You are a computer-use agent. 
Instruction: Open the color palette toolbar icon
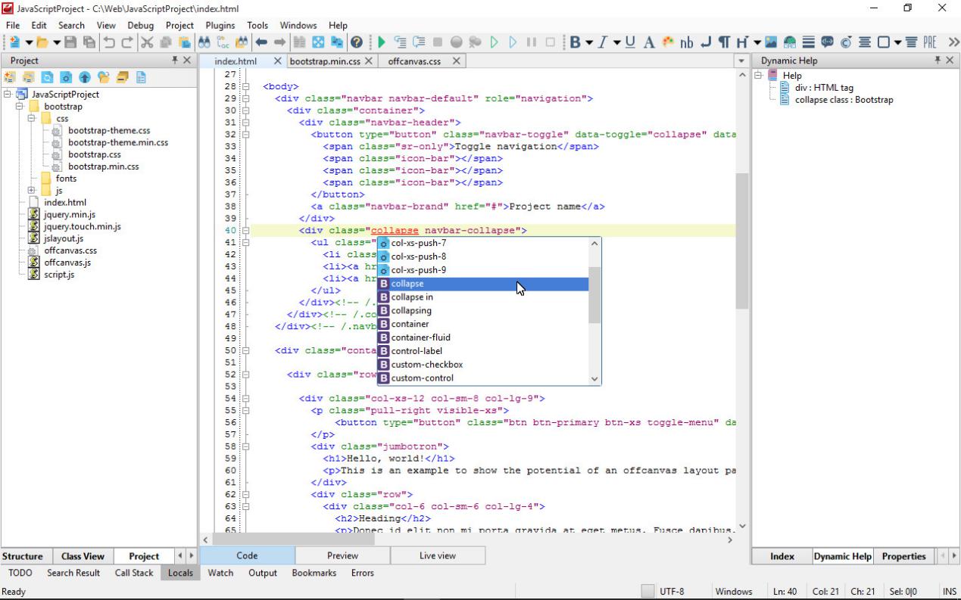(x=668, y=42)
